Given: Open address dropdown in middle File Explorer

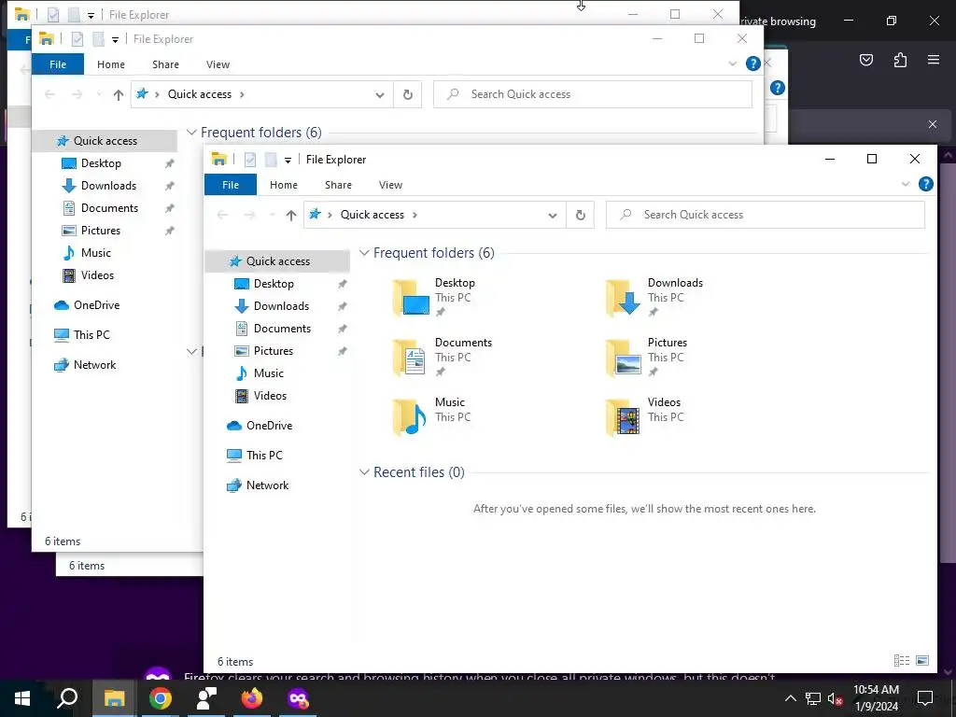Looking at the screenshot, I should [x=380, y=95].
